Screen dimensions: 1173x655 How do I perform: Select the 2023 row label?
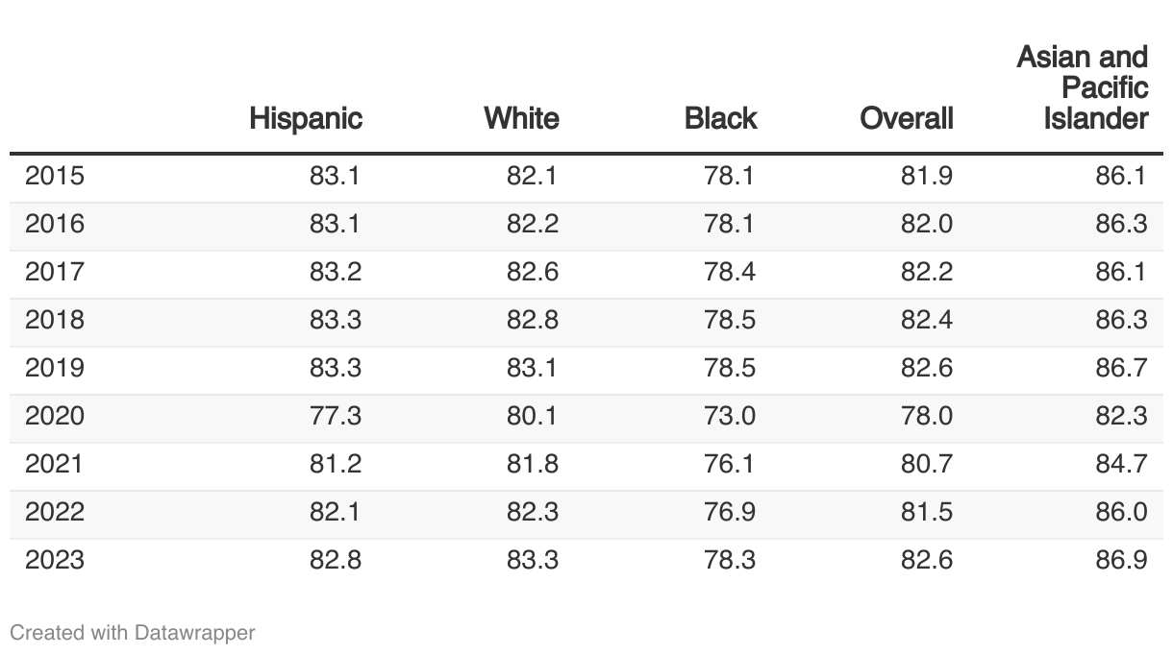pos(55,560)
